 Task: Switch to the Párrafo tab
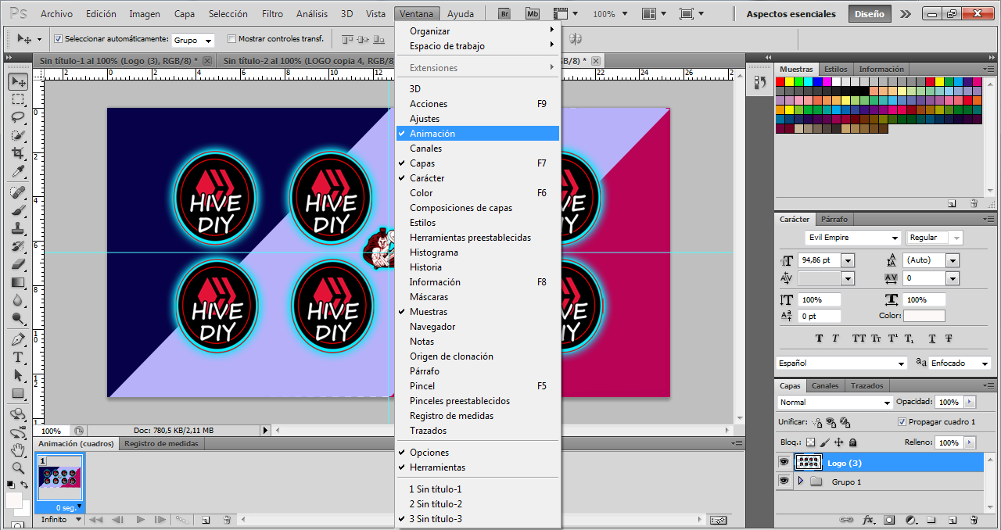click(834, 220)
